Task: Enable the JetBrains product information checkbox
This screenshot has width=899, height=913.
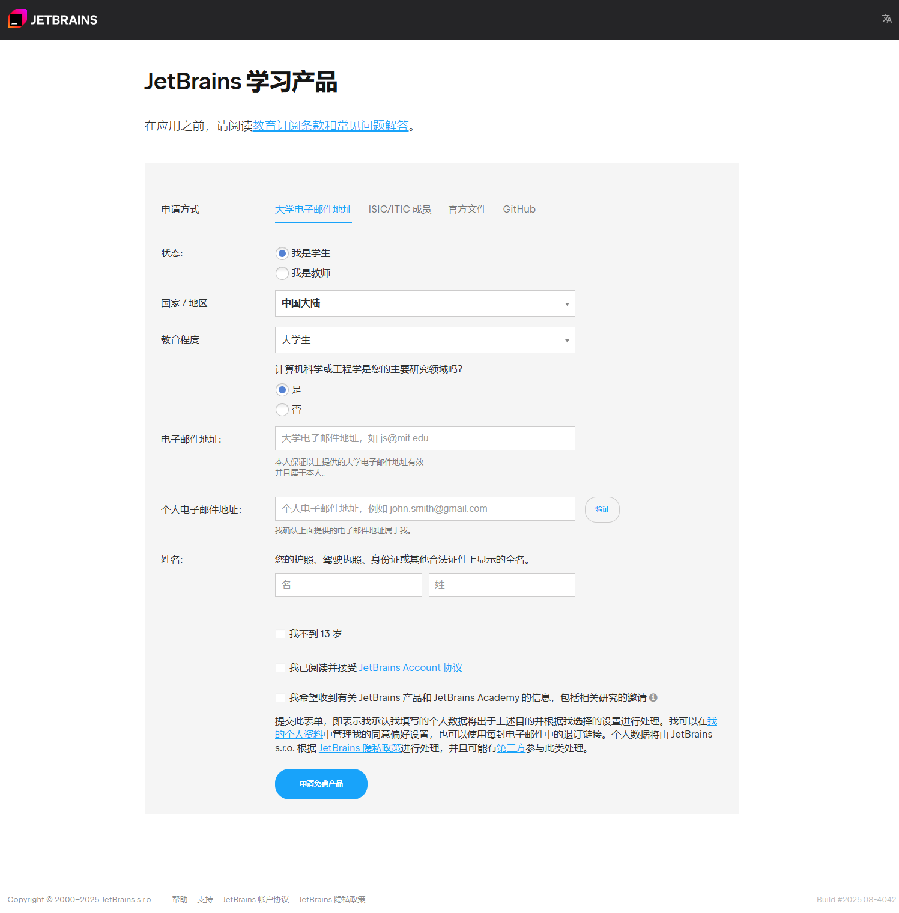Action: pos(280,697)
